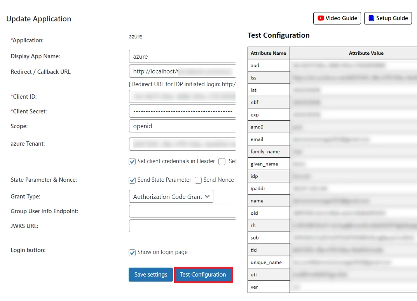Open the Authorization Code Grant dropdown
This screenshot has width=417, height=301.
pos(171,196)
